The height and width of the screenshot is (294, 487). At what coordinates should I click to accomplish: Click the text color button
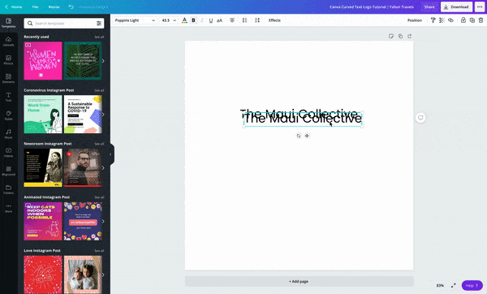184,20
